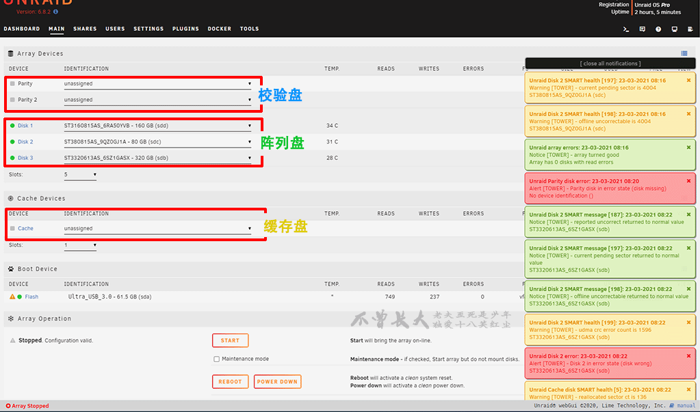Click the system info monitor icon
Image resolution: width=700 pixels, height=412 pixels.
[674, 29]
